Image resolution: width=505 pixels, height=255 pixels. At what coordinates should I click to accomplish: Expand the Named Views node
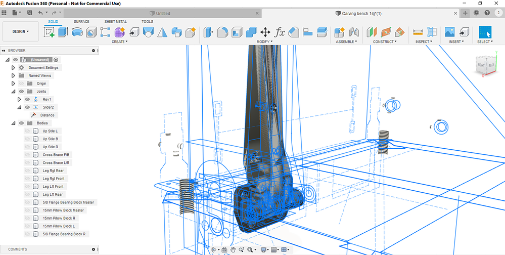pos(13,75)
